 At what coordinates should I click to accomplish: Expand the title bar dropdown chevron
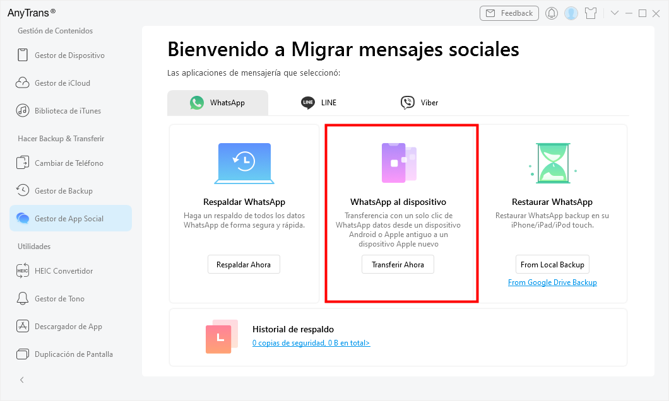click(615, 13)
